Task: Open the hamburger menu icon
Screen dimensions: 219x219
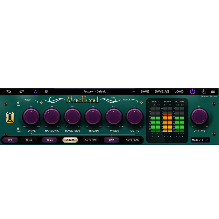Action: pos(213,91)
